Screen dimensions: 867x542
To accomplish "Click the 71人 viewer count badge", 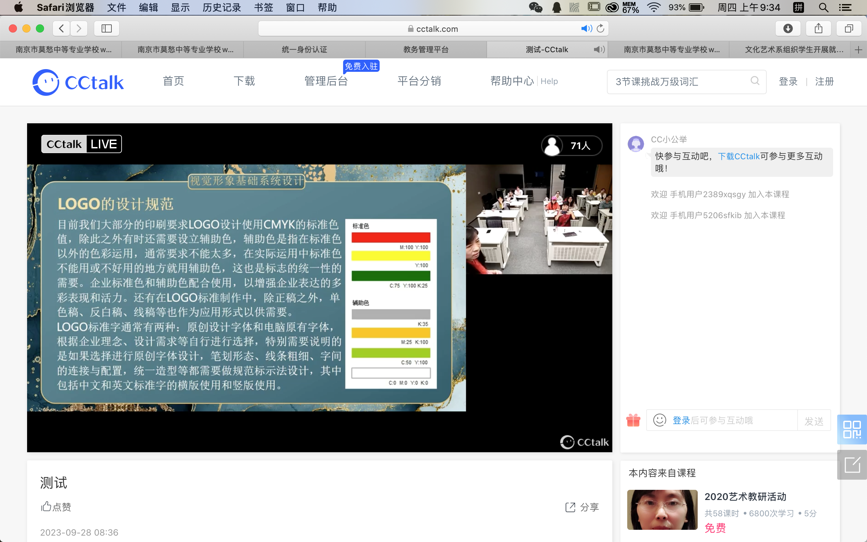I will point(571,146).
